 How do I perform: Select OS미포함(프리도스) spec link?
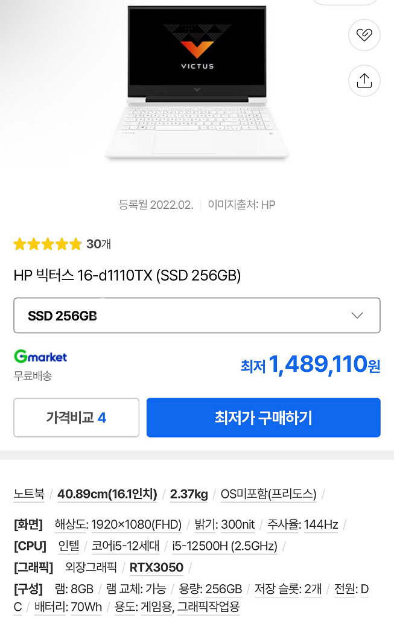click(269, 494)
